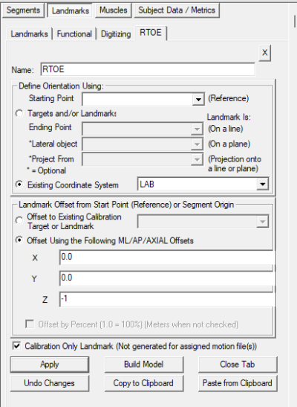Viewport: 297px width, 407px height.
Task: Toggle Calibration Only Landmark checkbox
Action: [17, 346]
